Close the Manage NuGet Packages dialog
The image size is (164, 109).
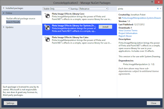coord(153,103)
